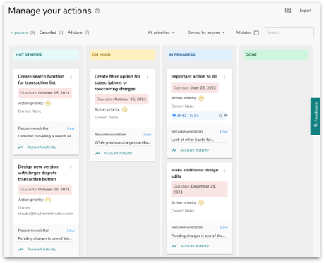Click the DONE column header
The height and width of the screenshot is (263, 324).
[x=276, y=55]
